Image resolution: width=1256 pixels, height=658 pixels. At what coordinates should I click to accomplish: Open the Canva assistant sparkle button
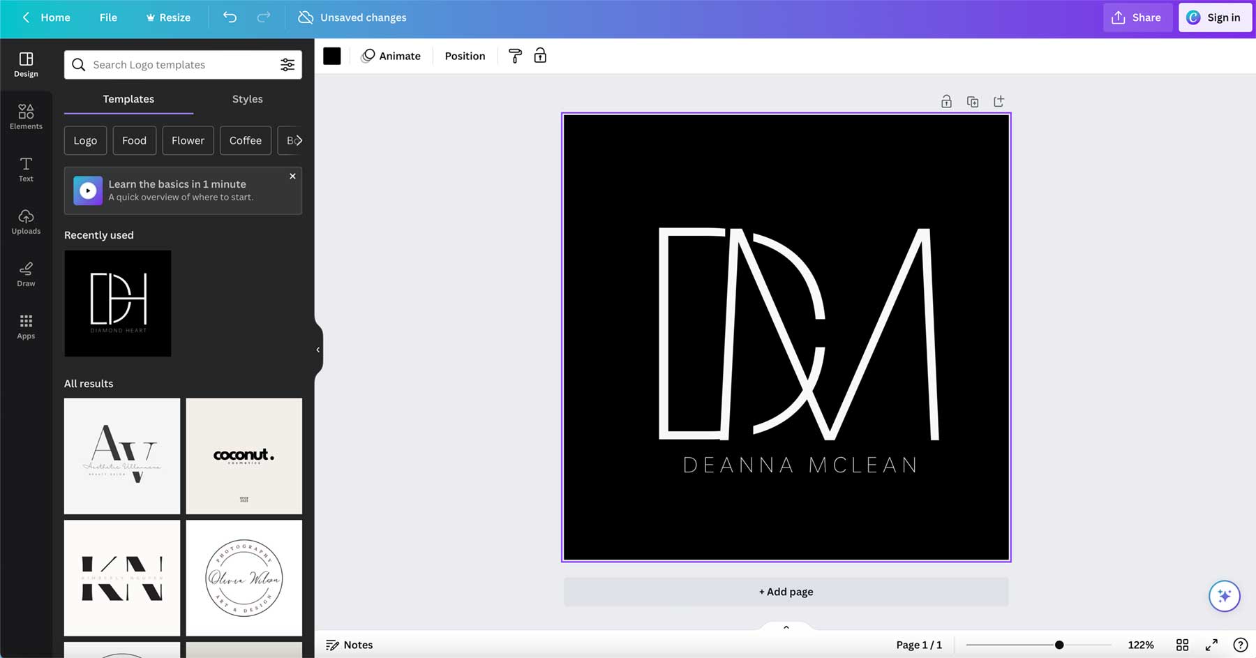[x=1224, y=596]
